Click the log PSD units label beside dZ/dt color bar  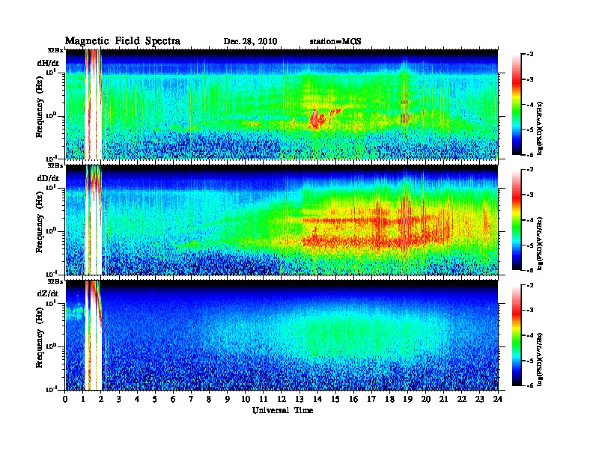[541, 359]
